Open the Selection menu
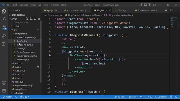The image size is (180, 101). coord(24,5)
